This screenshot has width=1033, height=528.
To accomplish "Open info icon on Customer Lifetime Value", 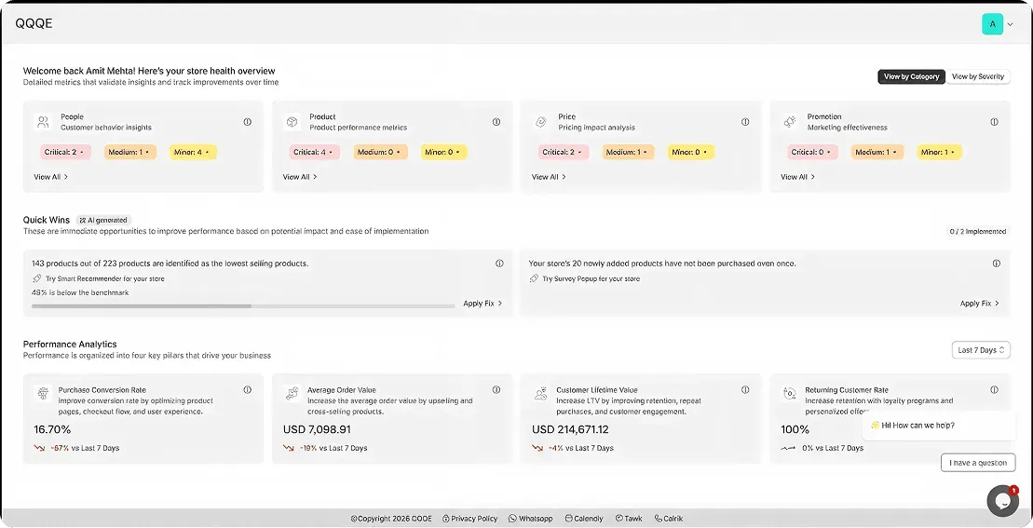I will (745, 390).
